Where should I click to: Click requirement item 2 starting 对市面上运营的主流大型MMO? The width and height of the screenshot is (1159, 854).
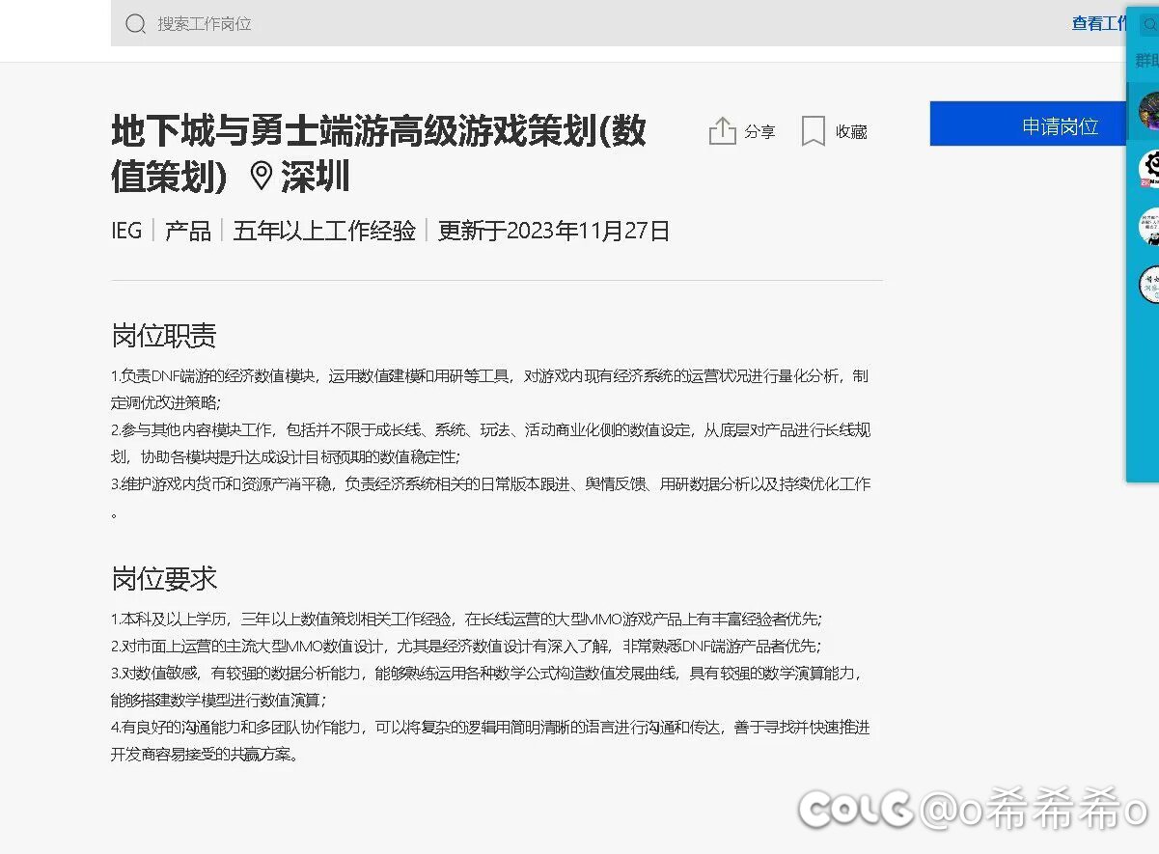pos(467,646)
